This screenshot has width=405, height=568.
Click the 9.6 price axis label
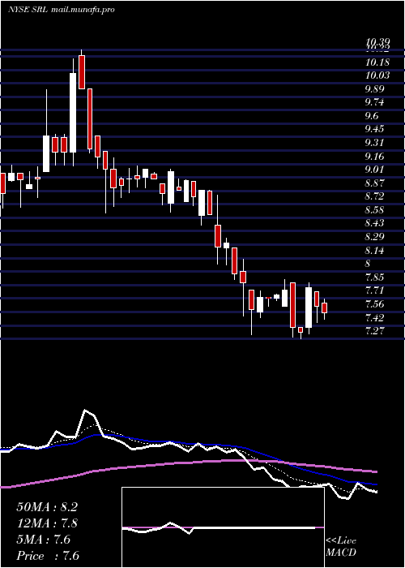[372, 116]
